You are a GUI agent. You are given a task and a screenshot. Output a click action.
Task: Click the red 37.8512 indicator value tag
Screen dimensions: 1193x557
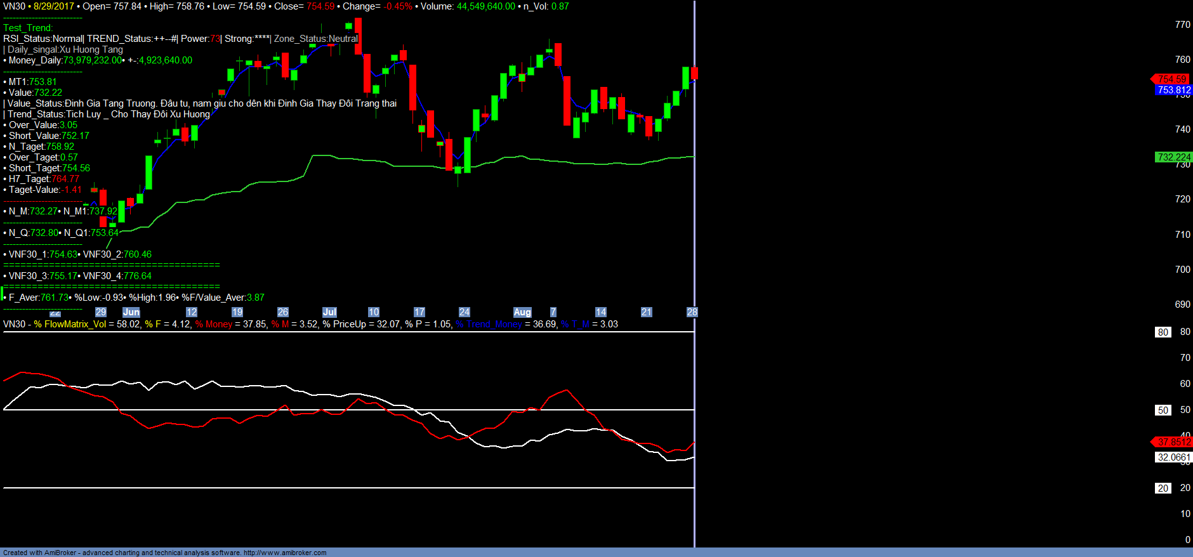coord(1173,442)
